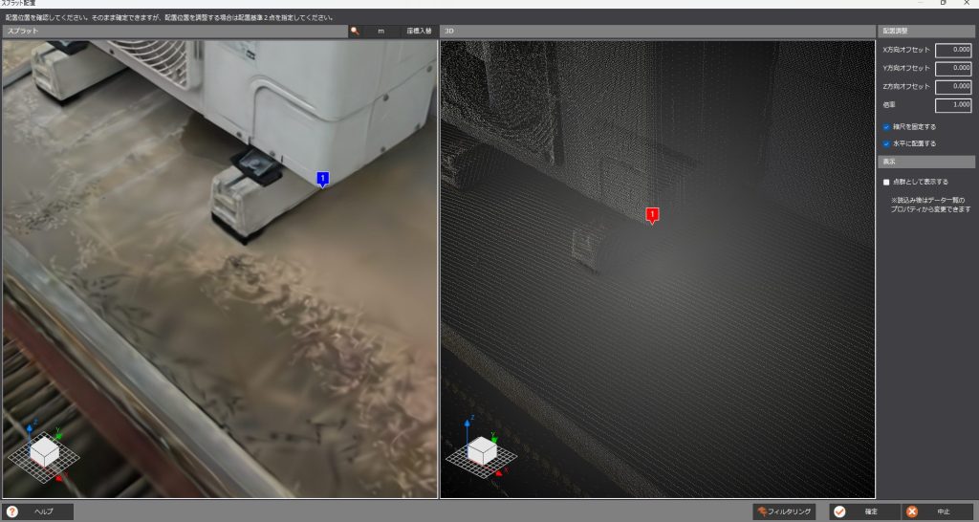Viewport: 979px width, 522px height.
Task: Click the axis orientation cube in 3D view
Action: [x=481, y=450]
